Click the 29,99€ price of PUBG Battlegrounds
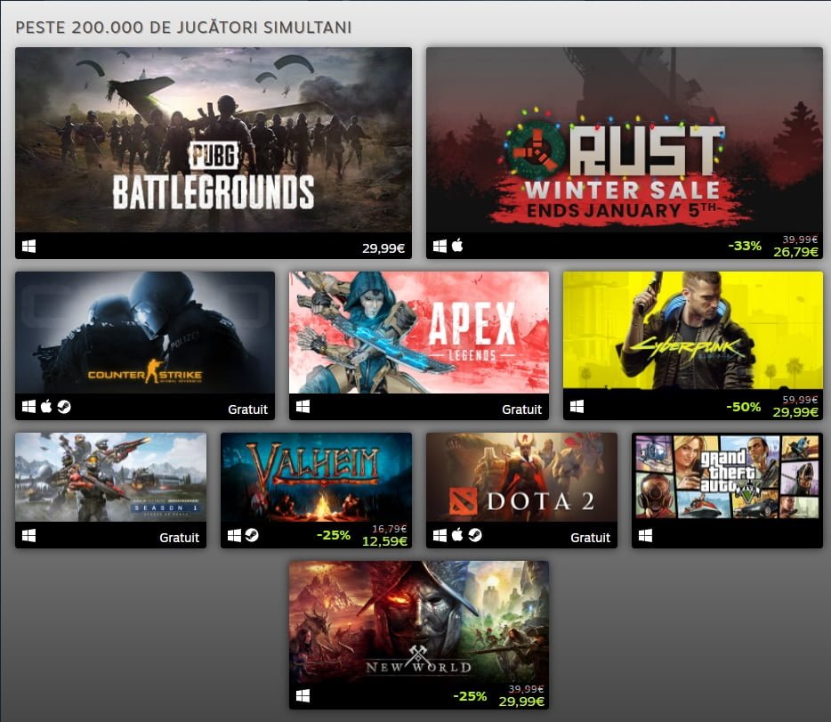Image resolution: width=831 pixels, height=722 pixels. (383, 248)
